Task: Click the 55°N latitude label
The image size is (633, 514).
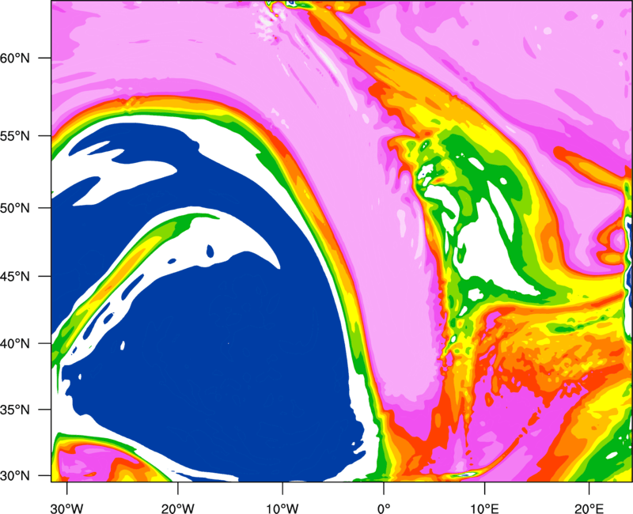Action: [15, 136]
